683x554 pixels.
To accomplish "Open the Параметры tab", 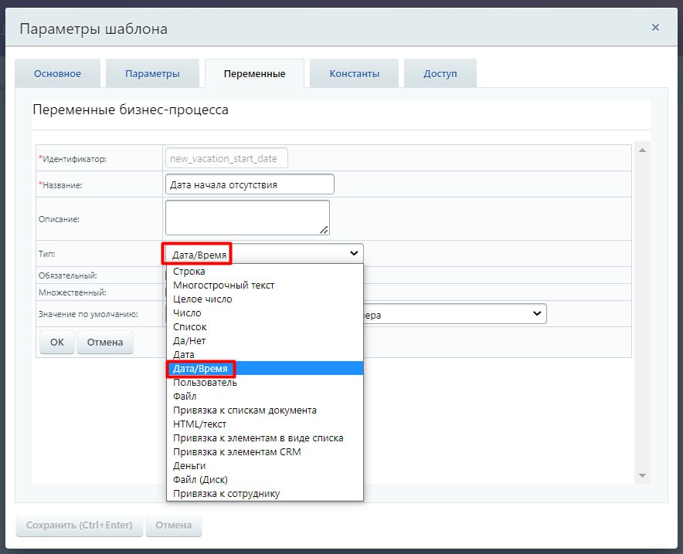I will pyautogui.click(x=152, y=74).
